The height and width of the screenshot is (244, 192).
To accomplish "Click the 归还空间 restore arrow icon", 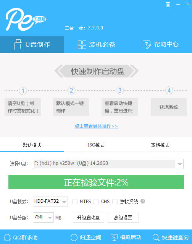I will click(x=74, y=237).
